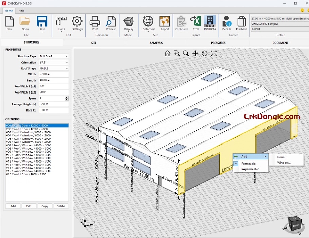309x238 pixels.
Task: Open the Settings dialog
Action: click(77, 23)
